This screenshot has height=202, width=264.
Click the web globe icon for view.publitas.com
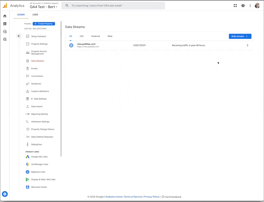[x=71, y=45]
